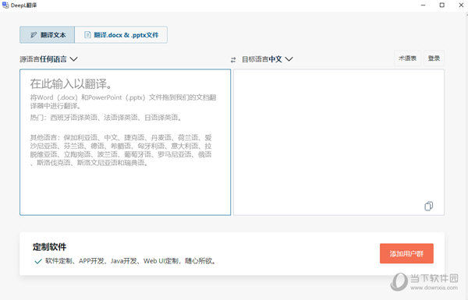Click the translation output panel

click(x=339, y=143)
